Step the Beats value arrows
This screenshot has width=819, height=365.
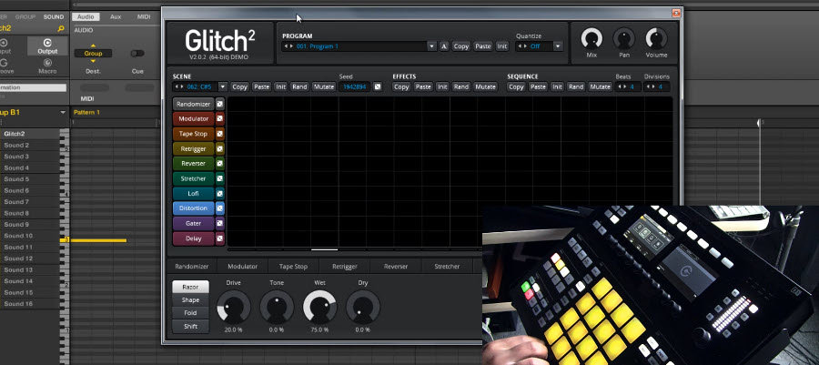(622, 86)
